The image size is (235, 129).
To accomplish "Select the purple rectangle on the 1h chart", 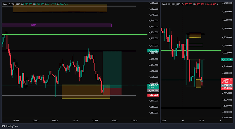I will [192, 45].
